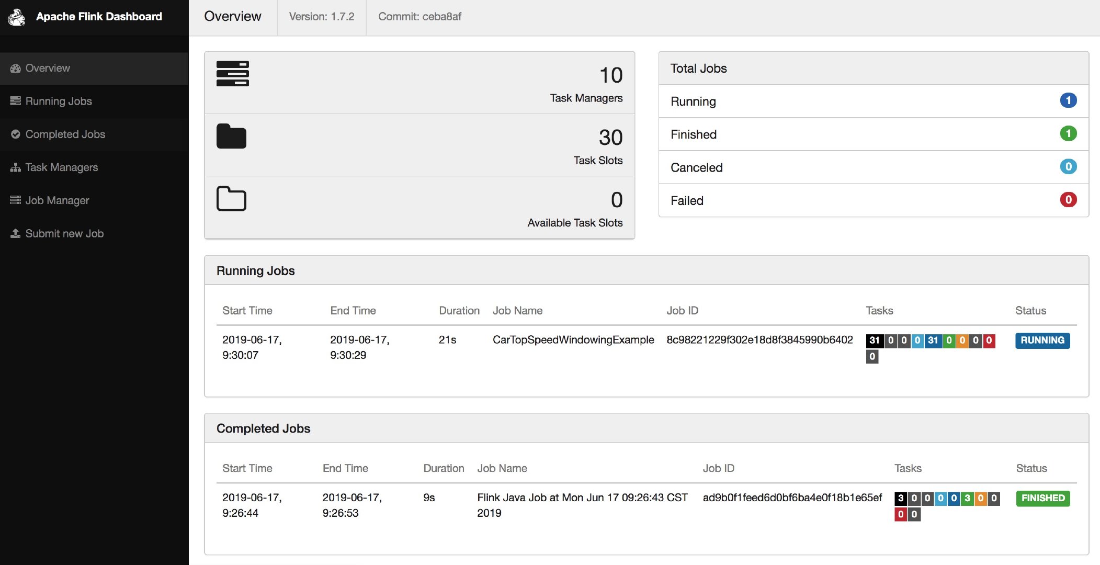Open the Overview tab in the header

232,17
